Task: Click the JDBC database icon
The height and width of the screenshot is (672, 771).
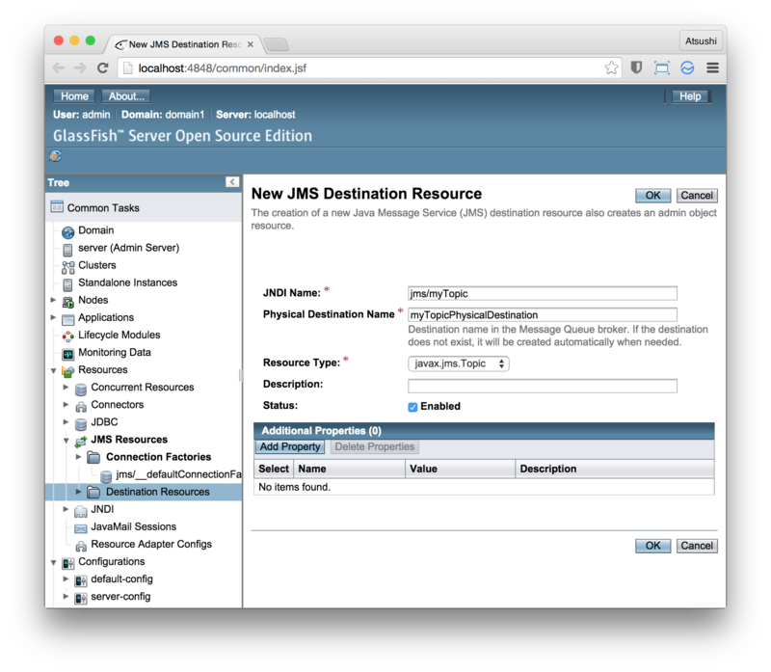Action: pyautogui.click(x=81, y=422)
